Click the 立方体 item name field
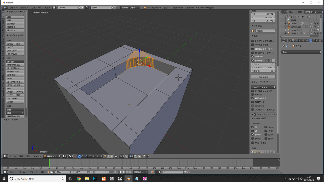324x182 pixels. point(265,31)
